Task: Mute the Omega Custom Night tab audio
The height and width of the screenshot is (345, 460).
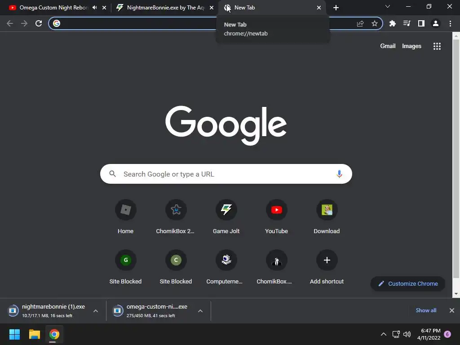Action: point(95,8)
